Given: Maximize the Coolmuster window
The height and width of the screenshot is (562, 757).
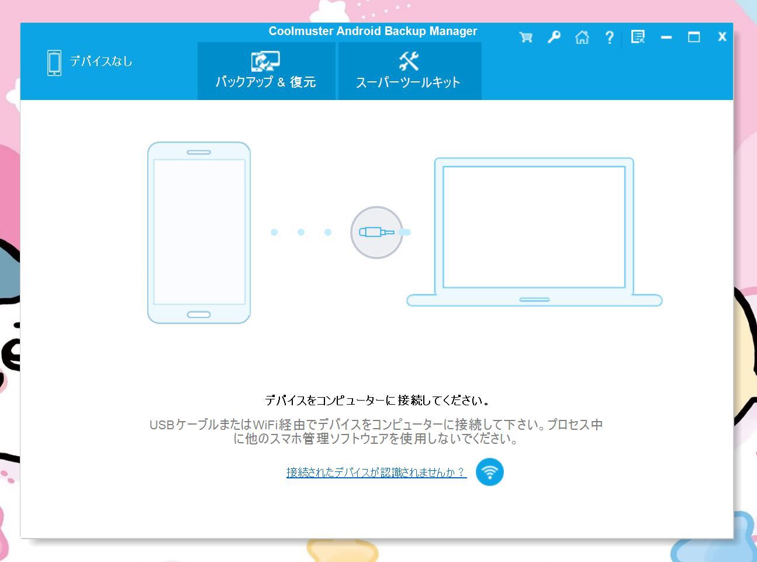Looking at the screenshot, I should (694, 37).
